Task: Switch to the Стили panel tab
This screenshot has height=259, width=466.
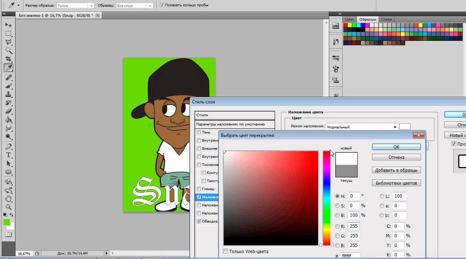Action: [386, 19]
